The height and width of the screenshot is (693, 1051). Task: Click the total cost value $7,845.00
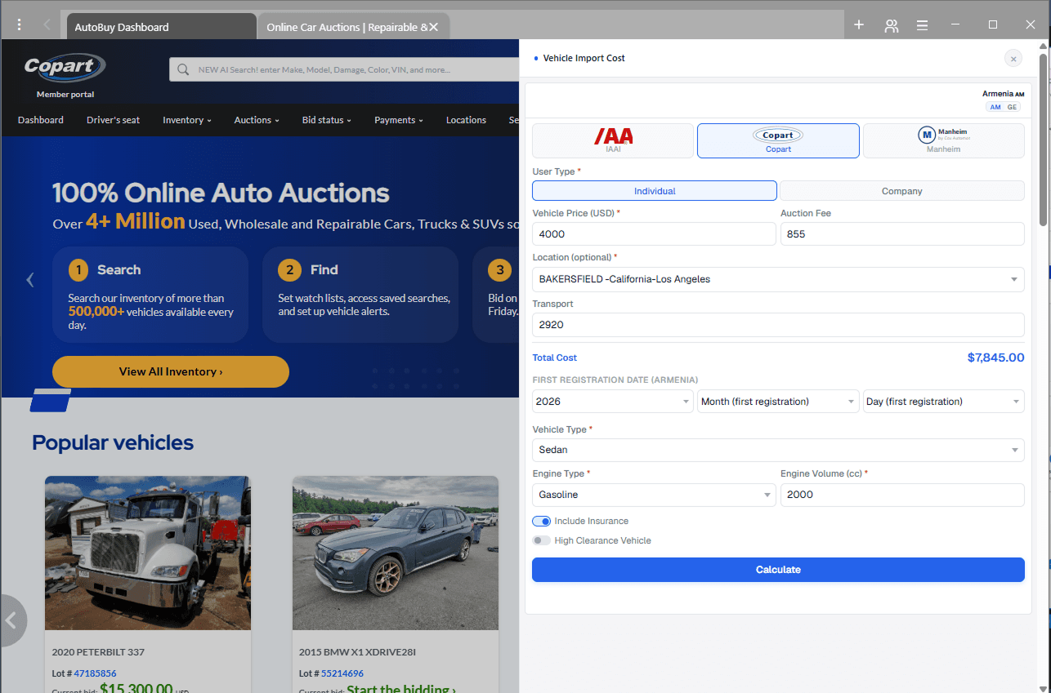point(995,358)
